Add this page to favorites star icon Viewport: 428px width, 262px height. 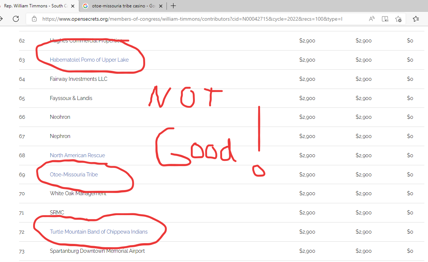tap(398, 19)
